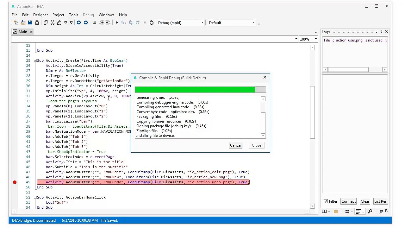Open the Edit menu
The height and width of the screenshot is (228, 405).
coord(25,15)
